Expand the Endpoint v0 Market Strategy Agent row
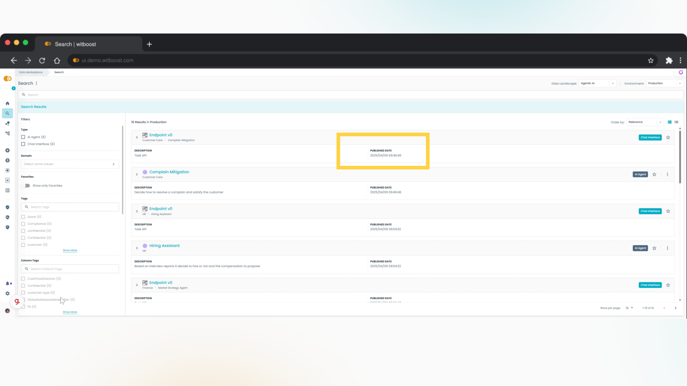687x386 pixels. tap(137, 285)
